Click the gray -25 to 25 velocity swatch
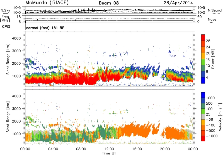Viewport: 223px width, 155px height. pyautogui.click(x=203, y=117)
